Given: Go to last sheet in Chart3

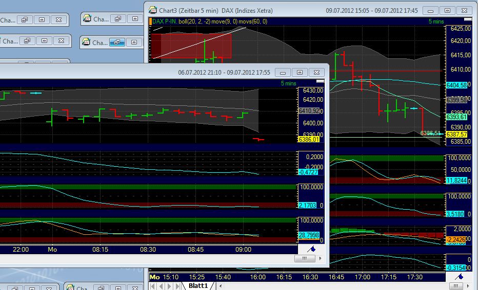Looking at the screenshot, I should 177,286.
